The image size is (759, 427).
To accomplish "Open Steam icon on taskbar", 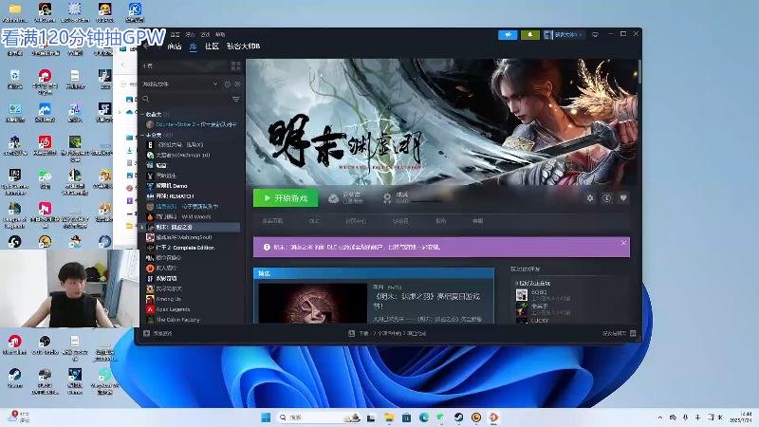I will tap(458, 418).
